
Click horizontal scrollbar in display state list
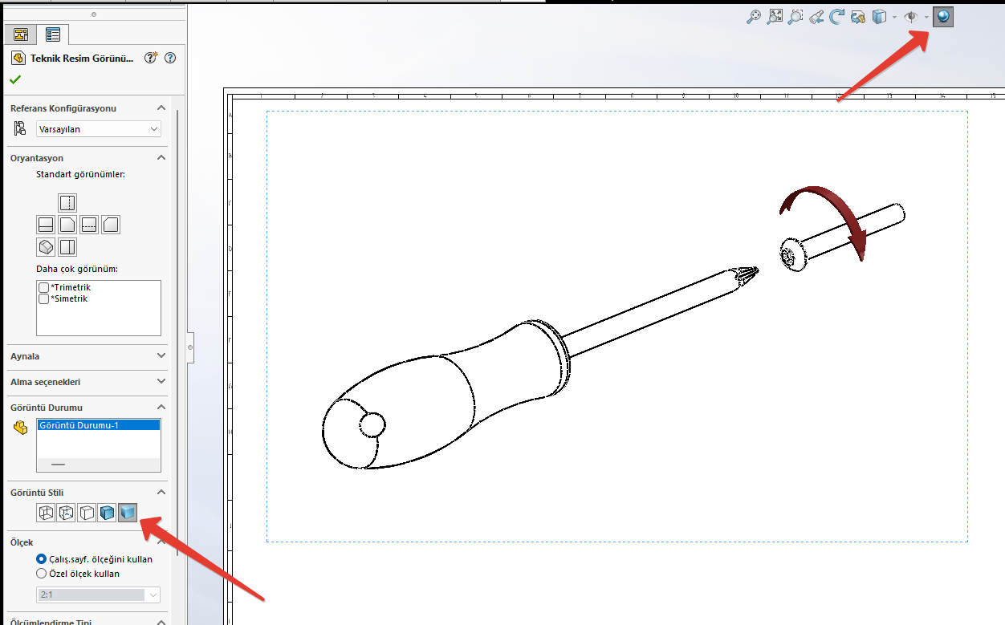click(x=59, y=465)
